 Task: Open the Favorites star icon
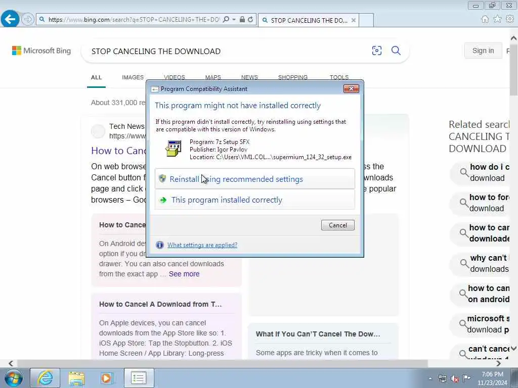coord(497,19)
